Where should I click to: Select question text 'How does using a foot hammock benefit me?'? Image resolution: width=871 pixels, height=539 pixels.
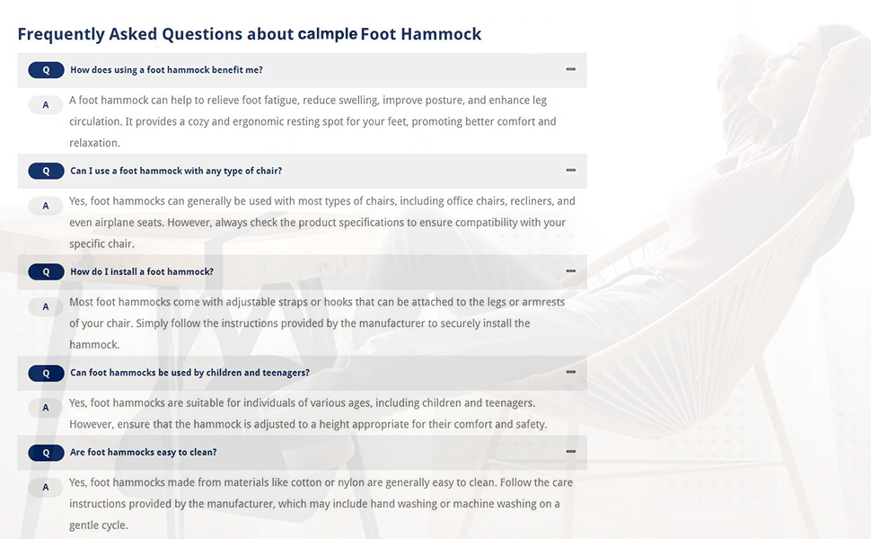pyautogui.click(x=167, y=70)
